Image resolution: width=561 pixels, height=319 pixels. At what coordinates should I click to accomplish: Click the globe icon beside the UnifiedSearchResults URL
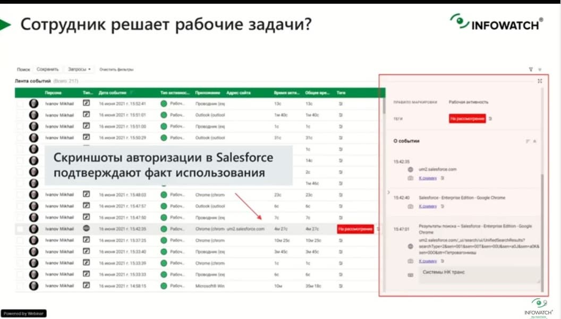410,246
